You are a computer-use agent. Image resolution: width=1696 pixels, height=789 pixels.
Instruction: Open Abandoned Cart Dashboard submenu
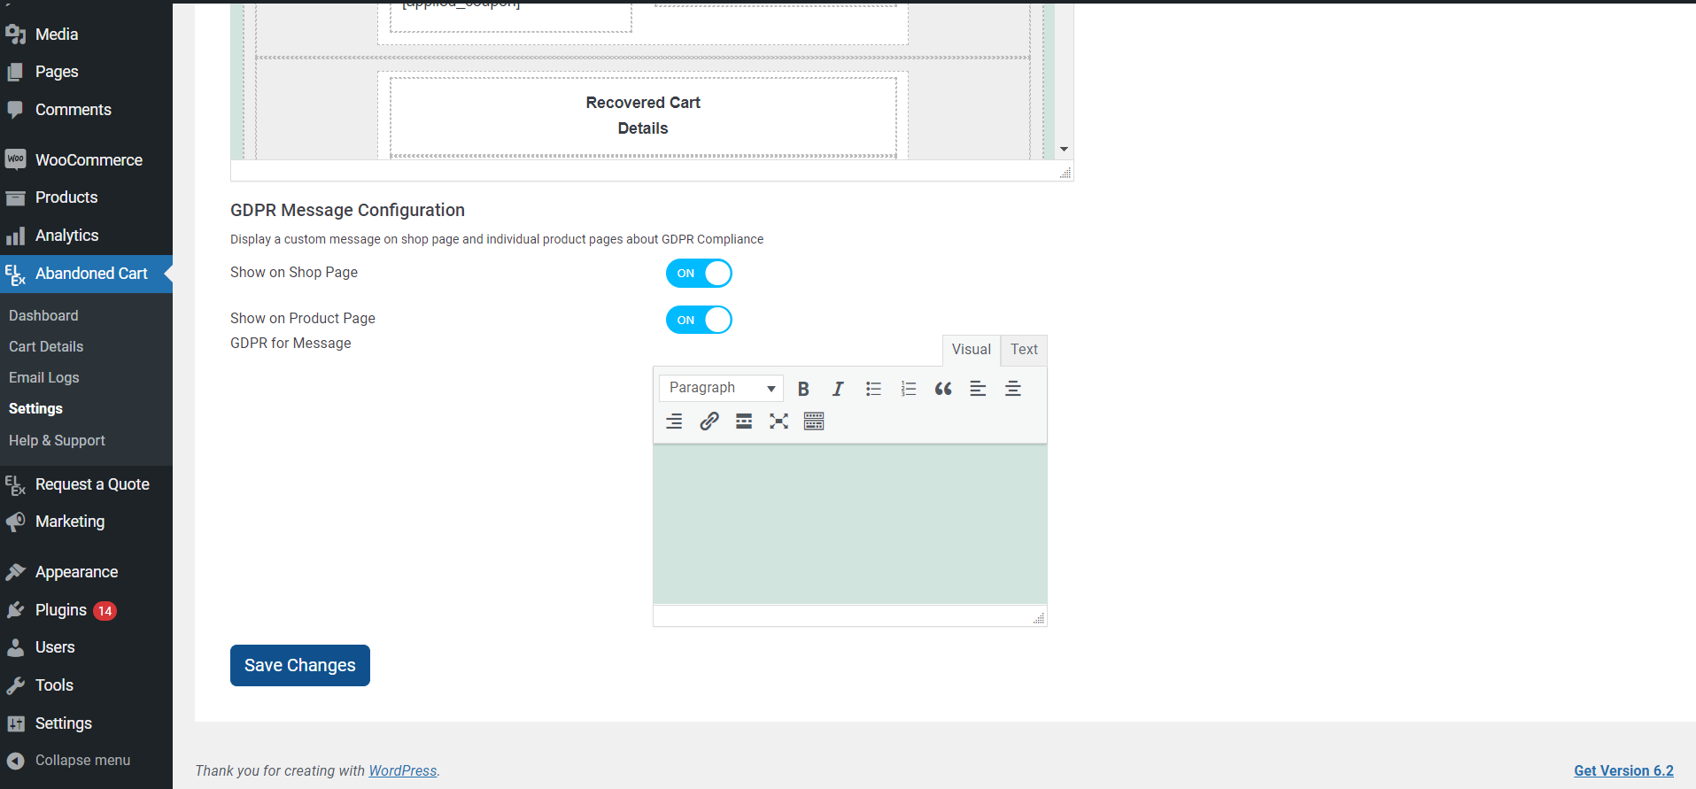pos(43,315)
